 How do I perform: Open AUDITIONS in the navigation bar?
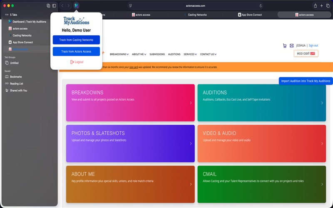174,54
